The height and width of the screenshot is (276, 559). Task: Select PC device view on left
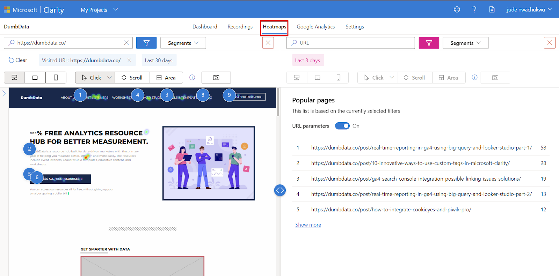[x=14, y=78]
